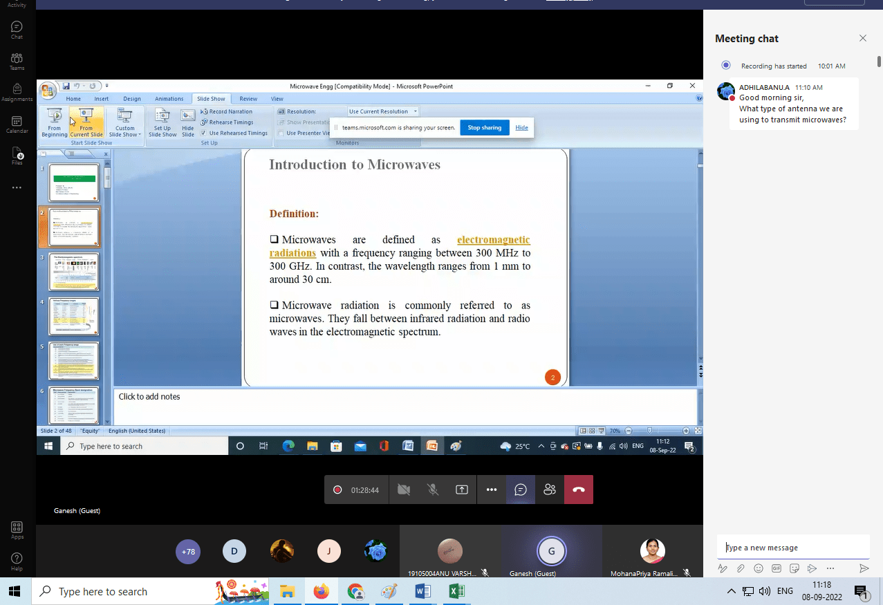Open the share content tray icon
The width and height of the screenshot is (883, 605).
click(x=462, y=490)
